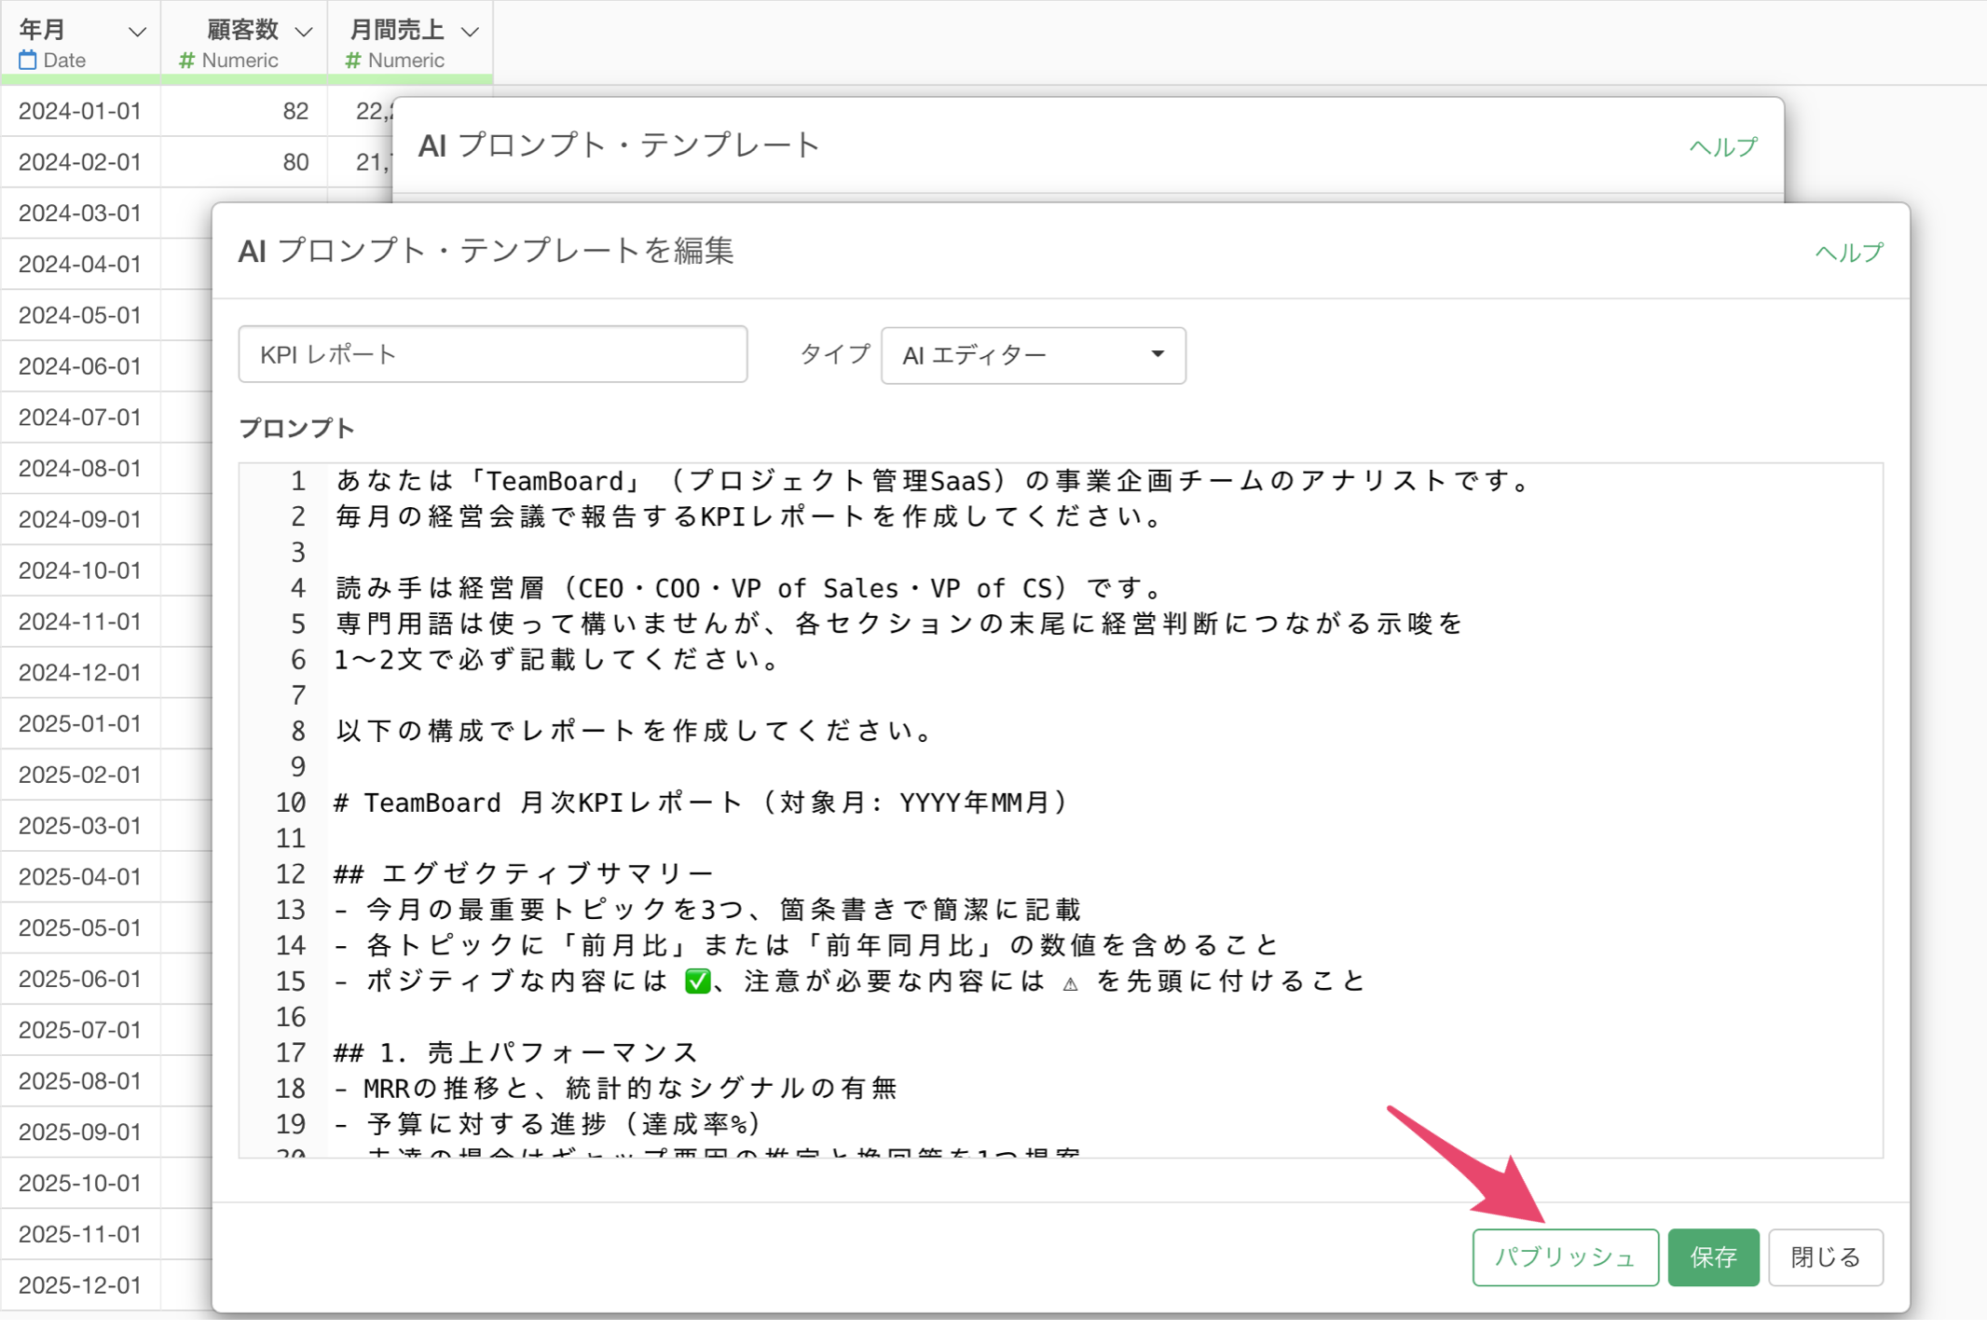Click line number 10 in editor gutter

pyautogui.click(x=291, y=803)
